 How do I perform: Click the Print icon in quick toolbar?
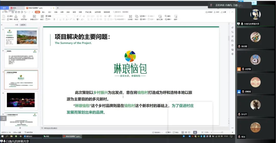(x=19, y=12)
